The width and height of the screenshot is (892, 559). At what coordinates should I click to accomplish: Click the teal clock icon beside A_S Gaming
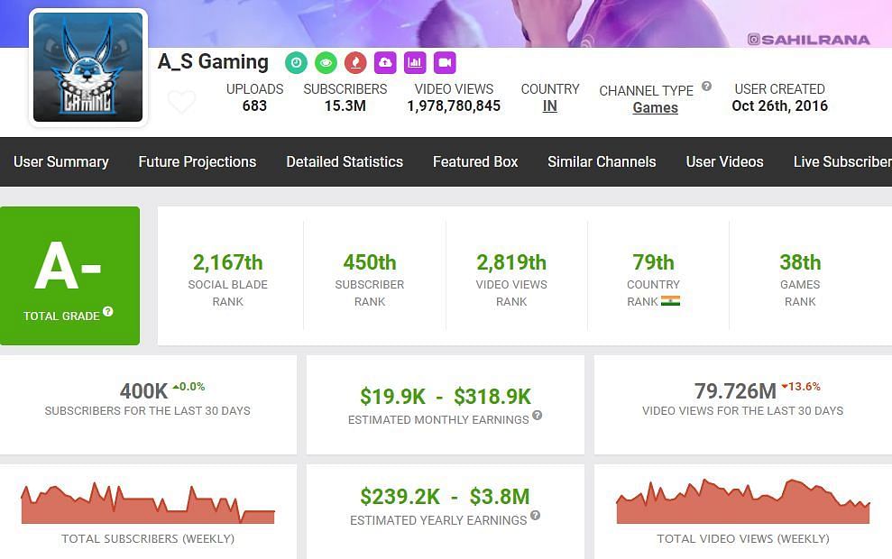[296, 62]
